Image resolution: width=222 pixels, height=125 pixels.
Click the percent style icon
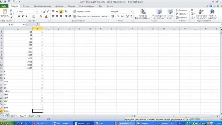click(x=118, y=16)
